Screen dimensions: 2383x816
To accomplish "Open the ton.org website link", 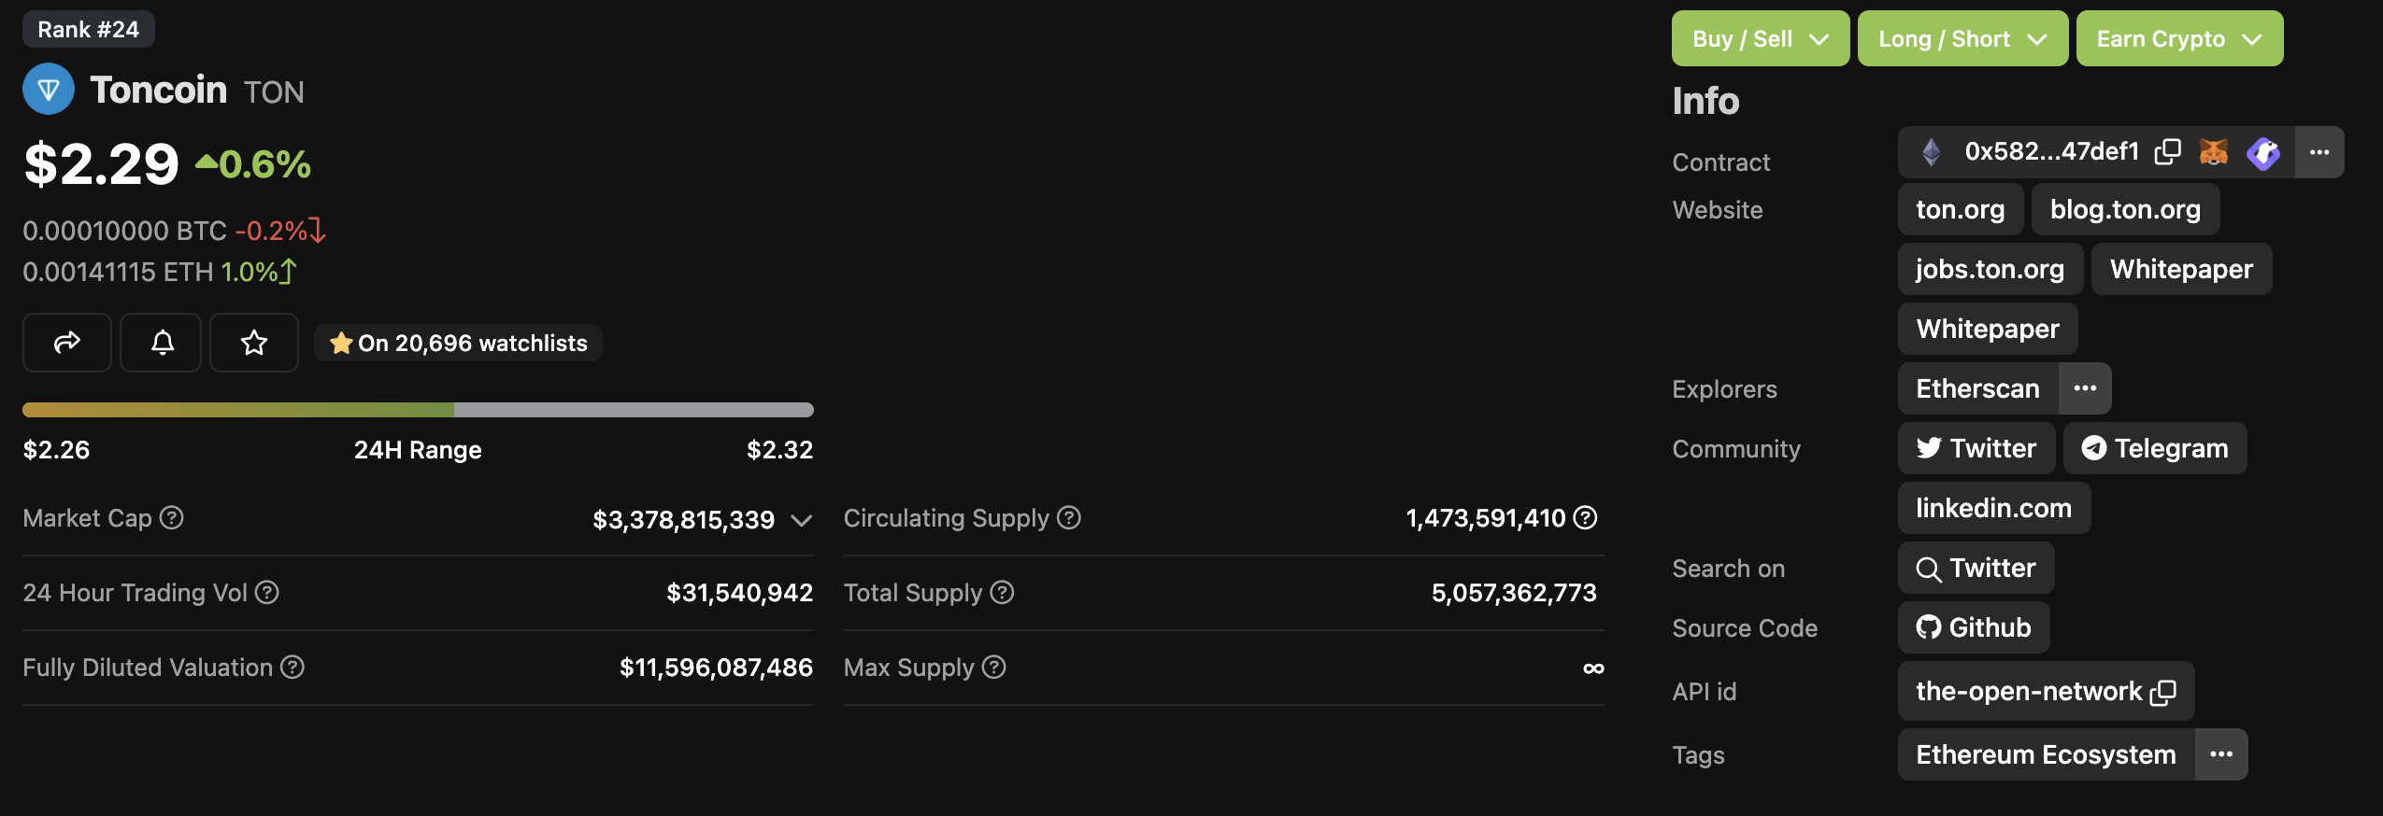I will (x=1960, y=209).
